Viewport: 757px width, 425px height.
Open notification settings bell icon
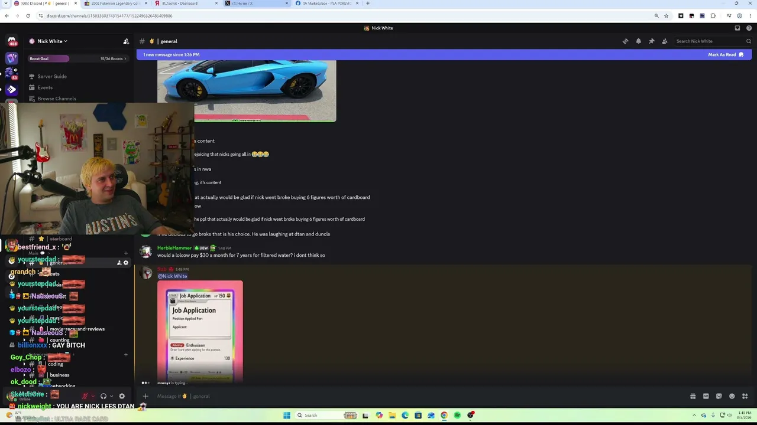(x=638, y=41)
